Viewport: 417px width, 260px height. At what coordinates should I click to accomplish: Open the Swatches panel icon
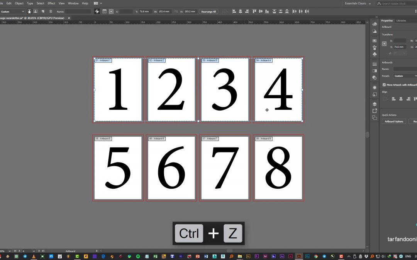375,41
